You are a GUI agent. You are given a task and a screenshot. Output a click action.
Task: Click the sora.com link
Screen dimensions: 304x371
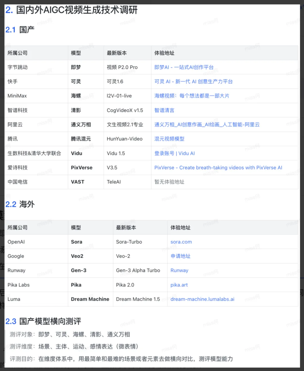click(181, 242)
